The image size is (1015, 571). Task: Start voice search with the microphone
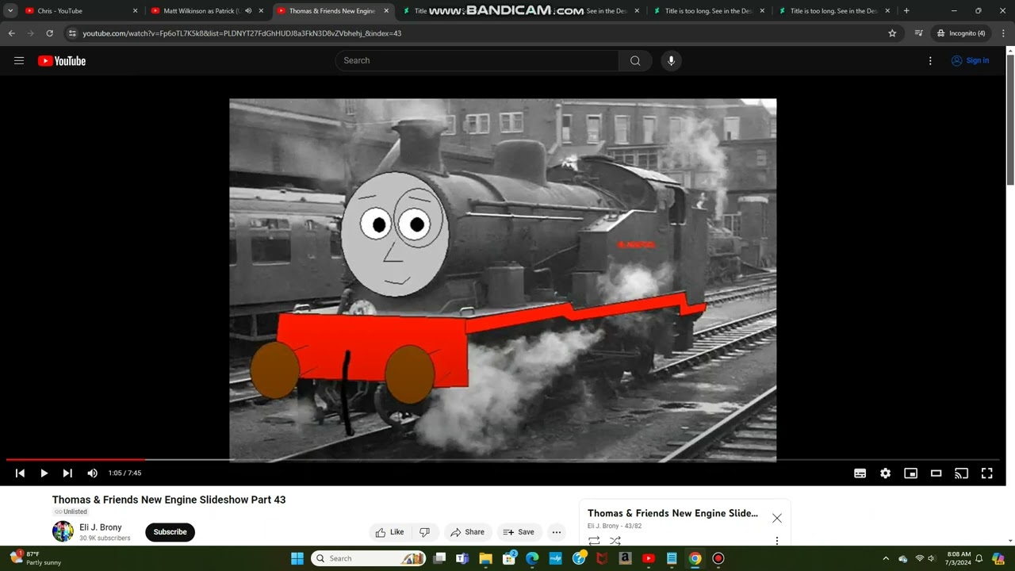tap(671, 60)
